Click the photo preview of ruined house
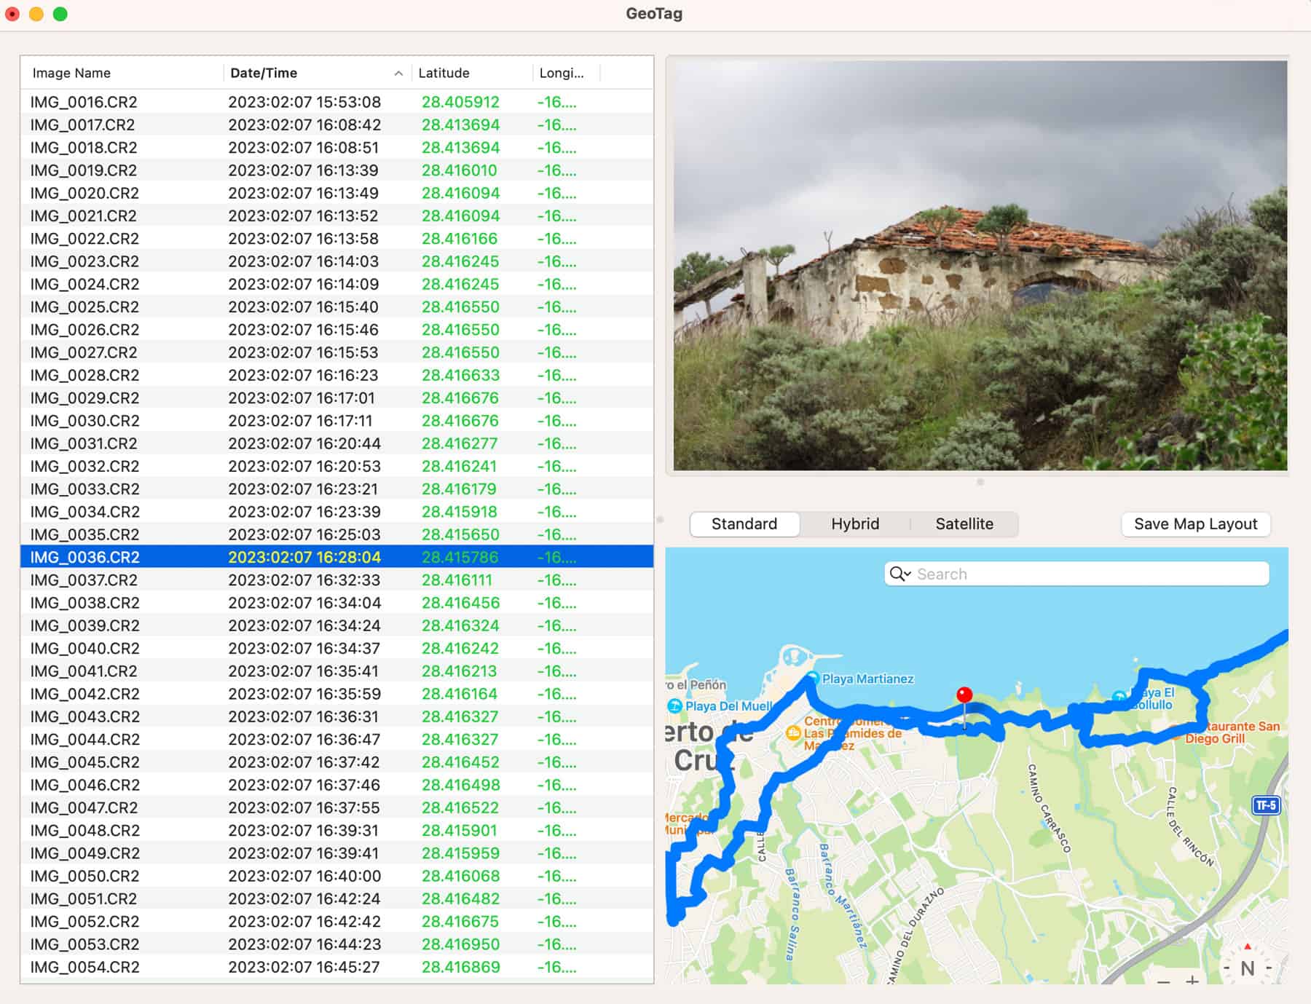The height and width of the screenshot is (1004, 1311). click(980, 265)
